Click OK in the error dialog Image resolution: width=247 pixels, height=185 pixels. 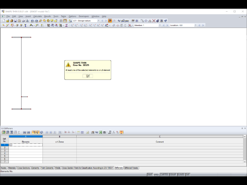click(88, 76)
